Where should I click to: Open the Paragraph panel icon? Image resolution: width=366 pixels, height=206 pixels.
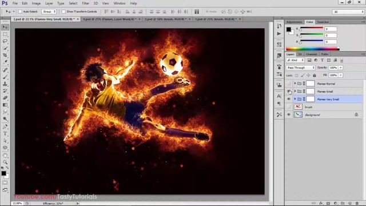279,104
